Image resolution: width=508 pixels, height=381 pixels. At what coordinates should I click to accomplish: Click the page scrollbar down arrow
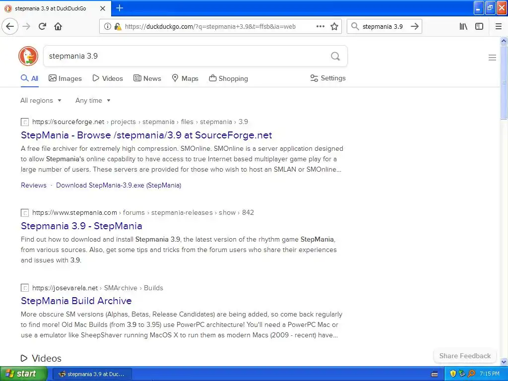[504, 362]
